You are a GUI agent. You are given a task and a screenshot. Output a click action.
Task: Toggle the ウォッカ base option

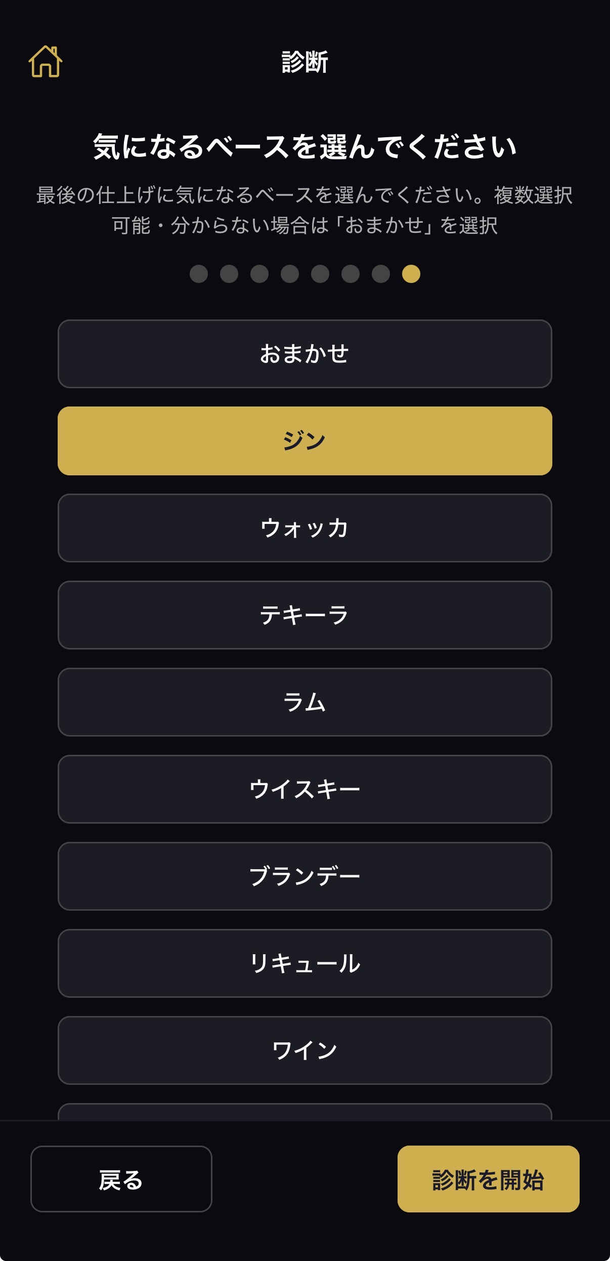click(x=304, y=528)
